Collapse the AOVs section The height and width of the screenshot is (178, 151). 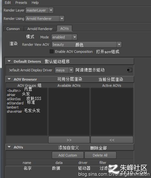tap(9, 147)
